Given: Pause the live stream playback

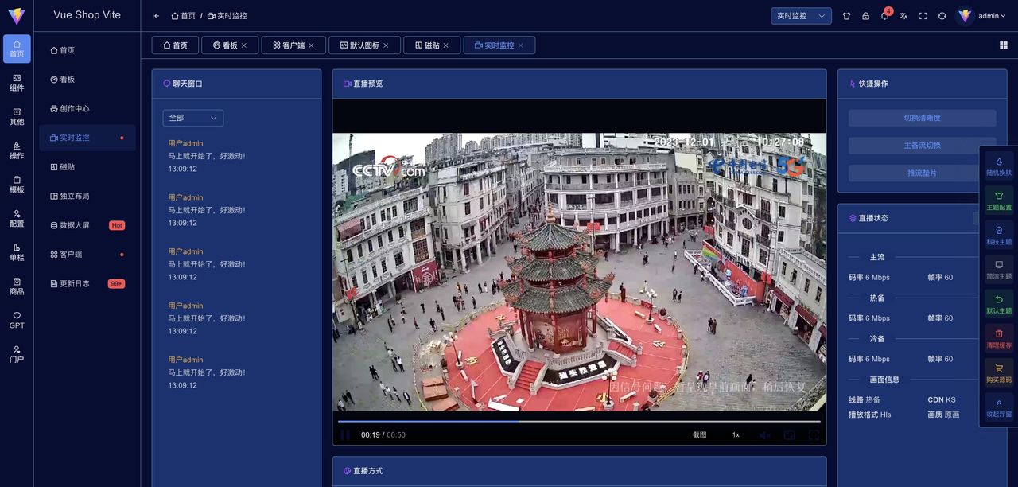Looking at the screenshot, I should (344, 435).
